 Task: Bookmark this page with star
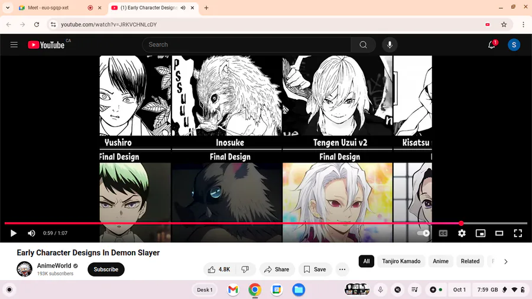point(504,24)
